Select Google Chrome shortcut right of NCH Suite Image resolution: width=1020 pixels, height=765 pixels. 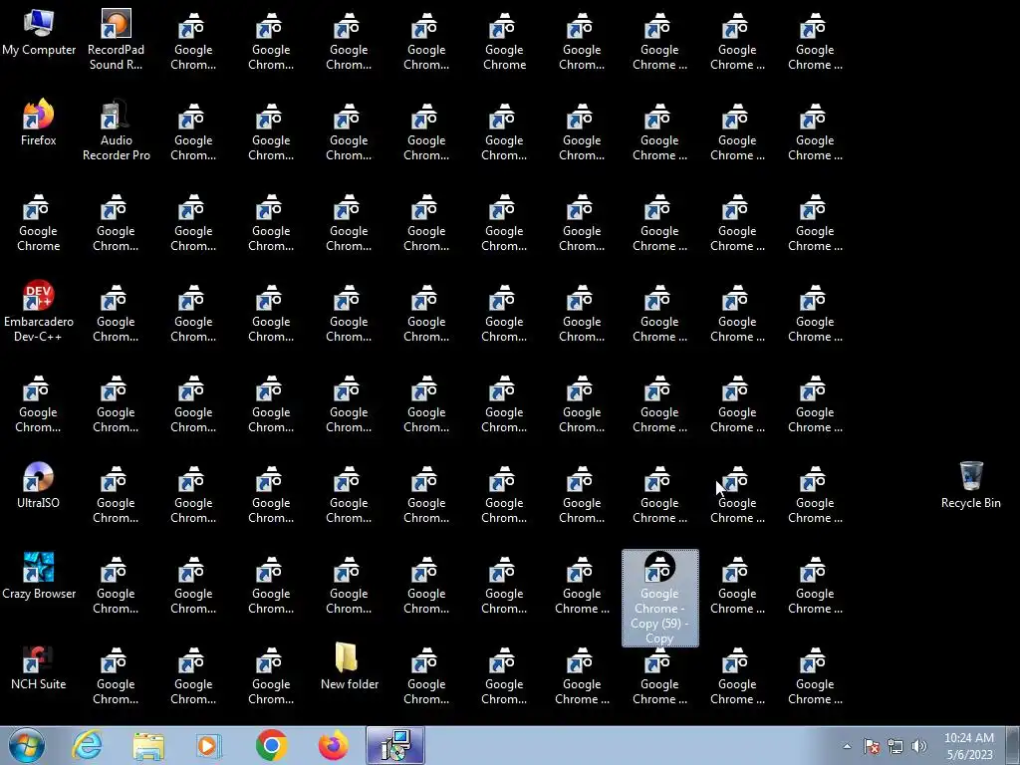point(116,674)
